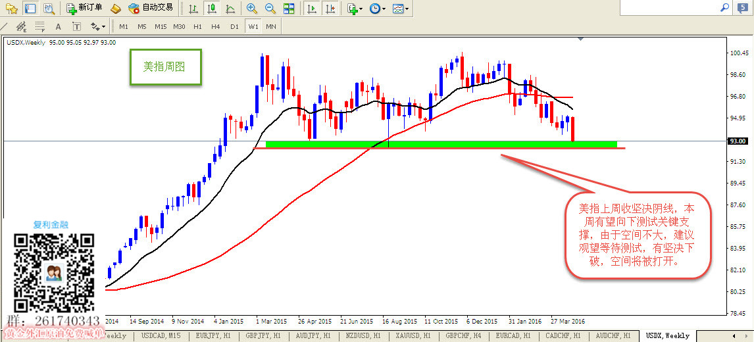Select the M30 timeframe

(x=180, y=26)
